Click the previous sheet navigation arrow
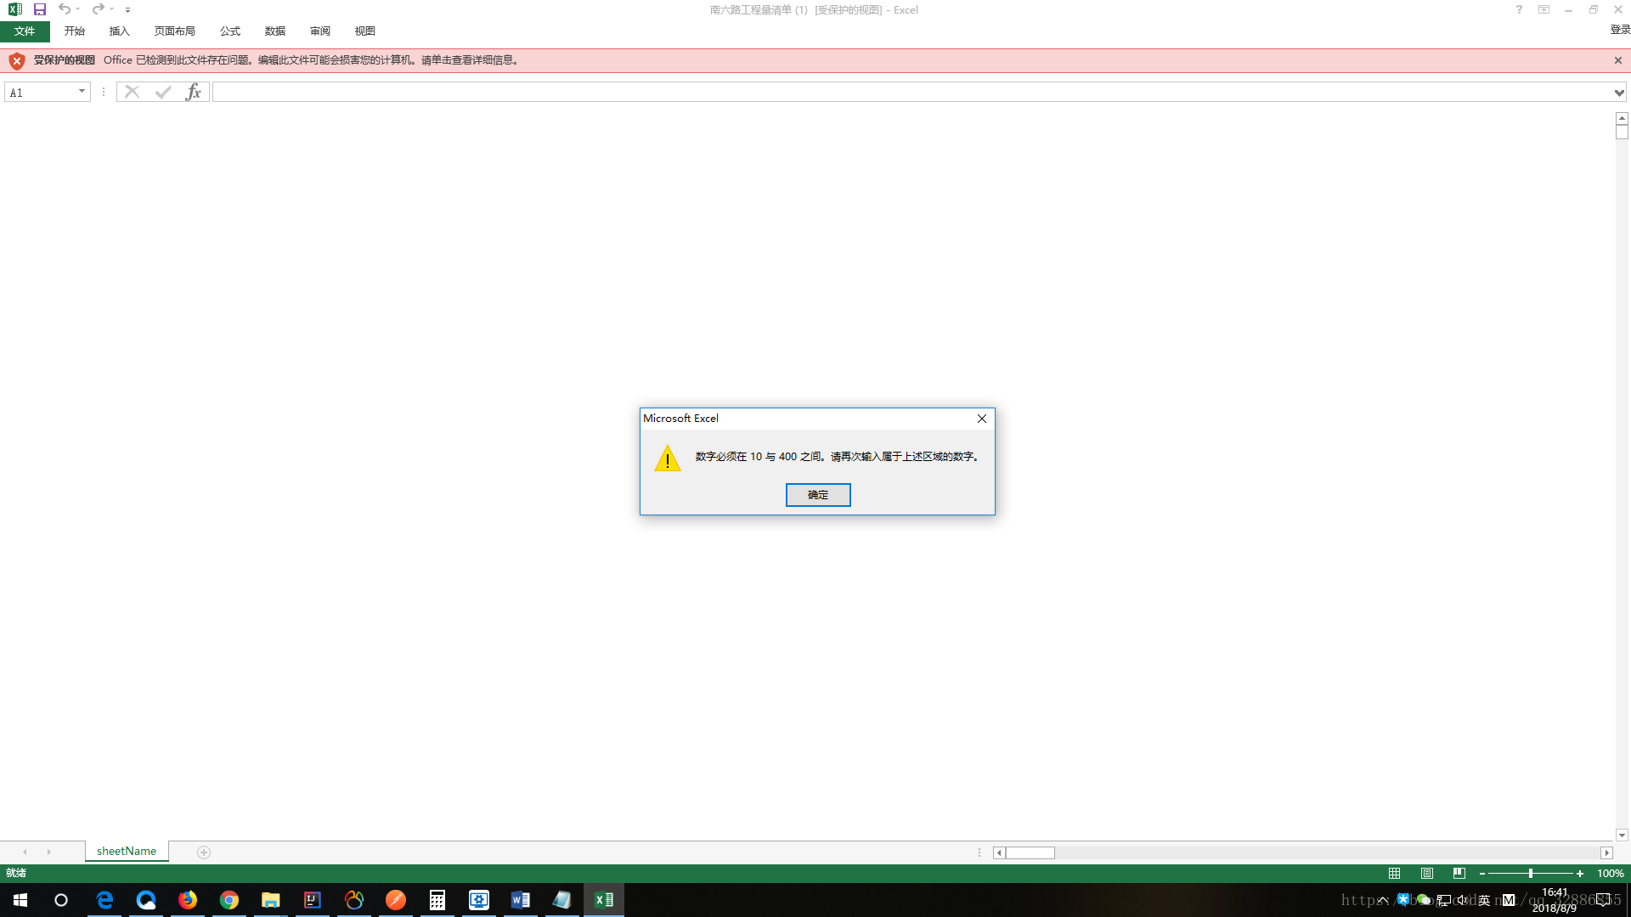1631x917 pixels. coord(25,852)
